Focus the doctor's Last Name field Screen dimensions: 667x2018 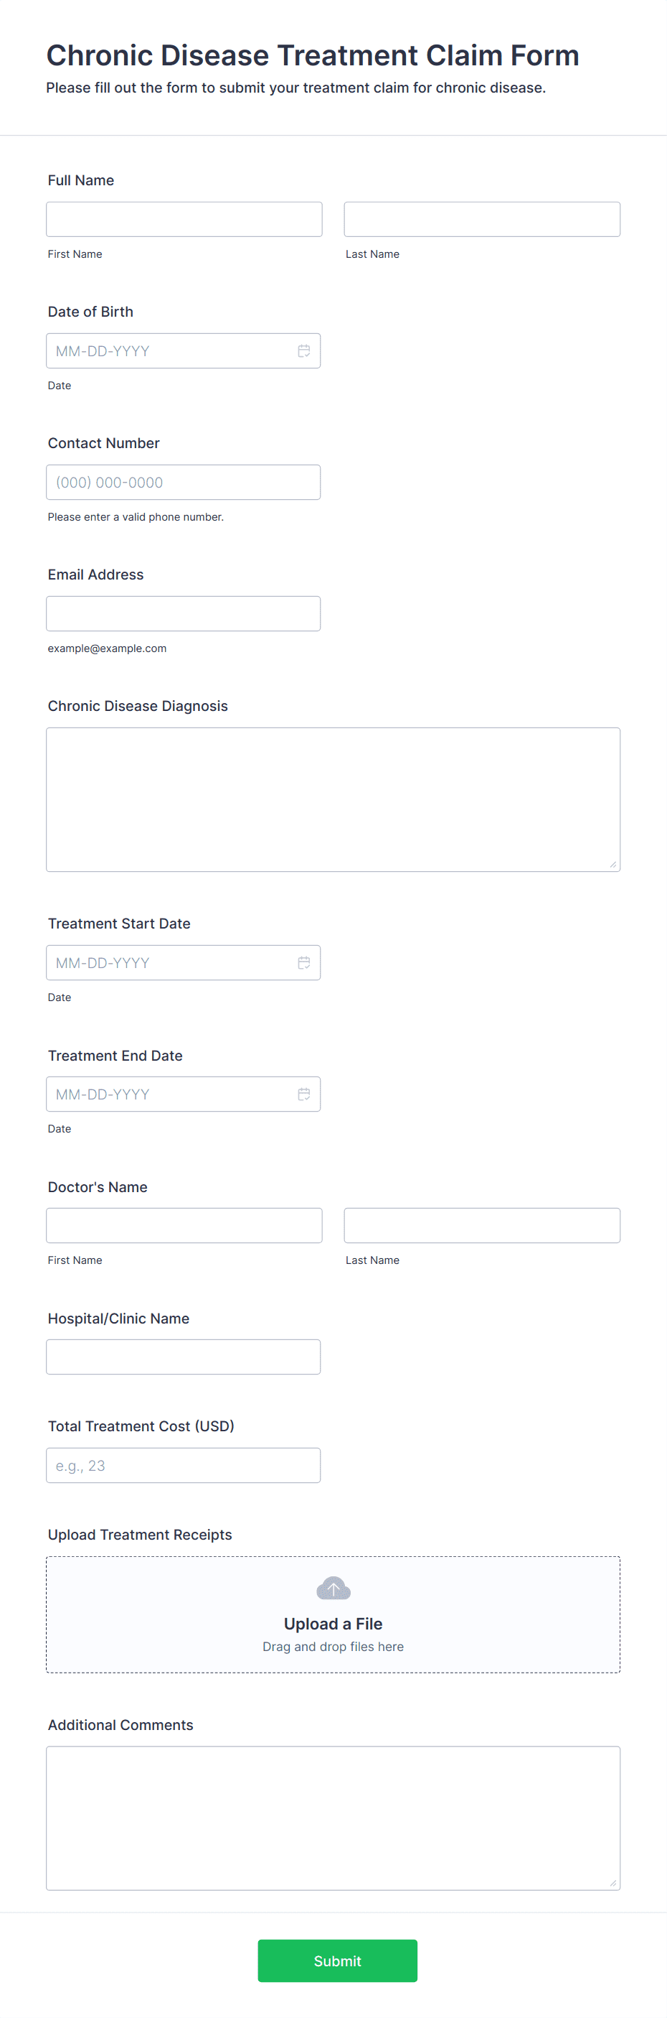point(483,1226)
